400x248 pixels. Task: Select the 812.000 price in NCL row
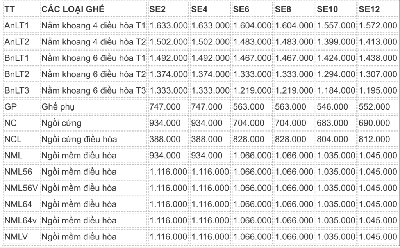click(375, 139)
